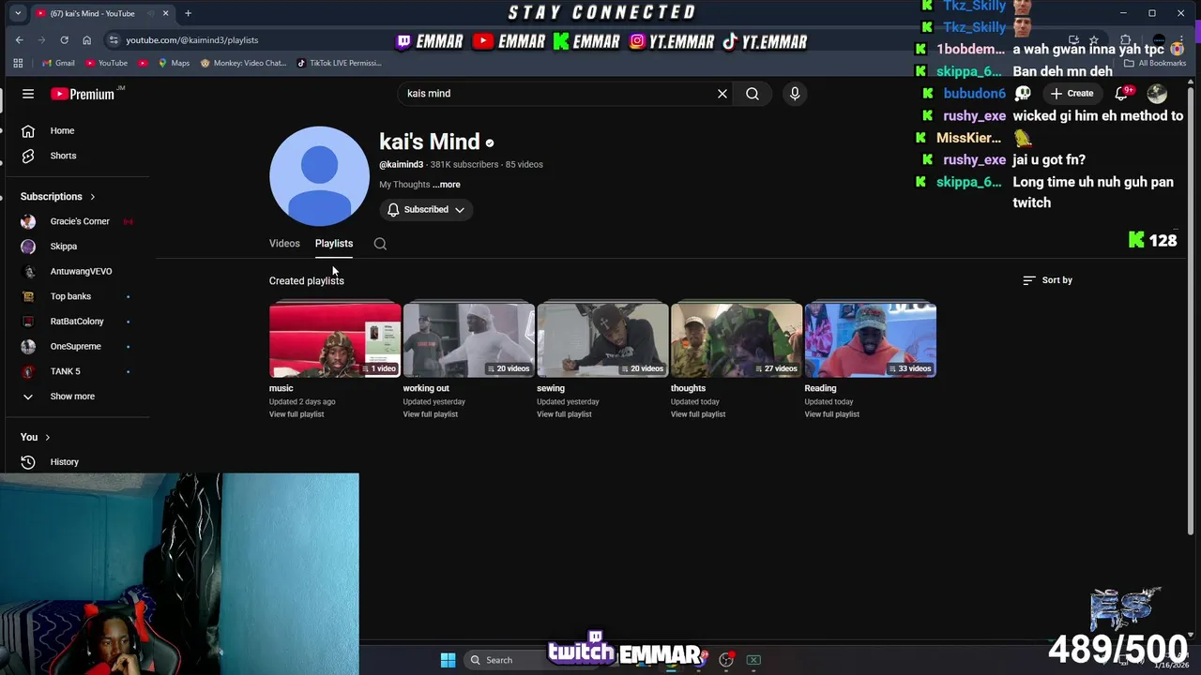
Task: Open the notifications bell icon
Action: coord(1122,94)
